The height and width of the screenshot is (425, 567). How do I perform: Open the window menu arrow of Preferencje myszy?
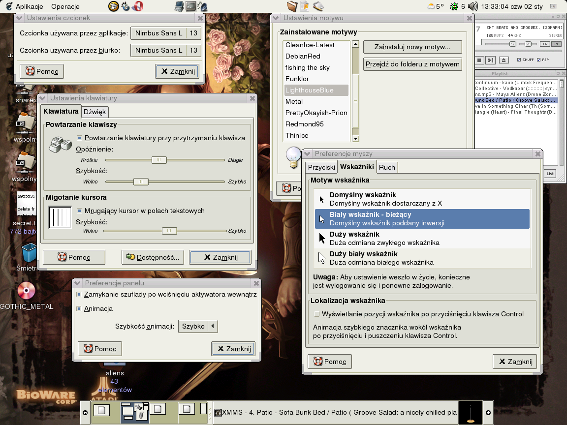(x=307, y=153)
